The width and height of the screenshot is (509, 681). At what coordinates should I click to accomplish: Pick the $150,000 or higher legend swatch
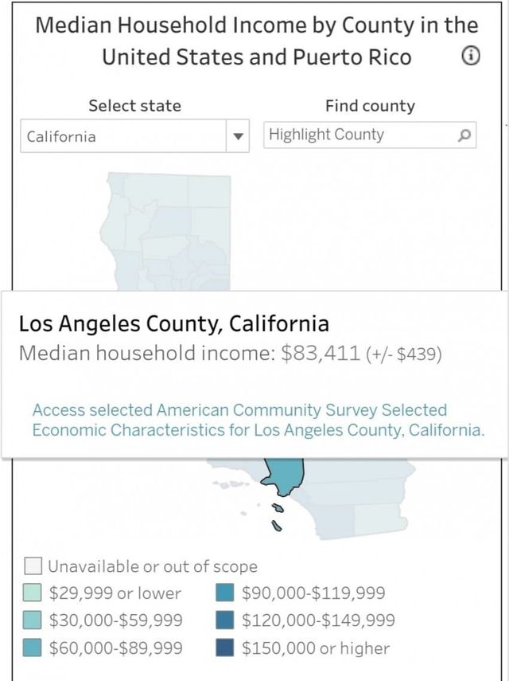point(226,648)
